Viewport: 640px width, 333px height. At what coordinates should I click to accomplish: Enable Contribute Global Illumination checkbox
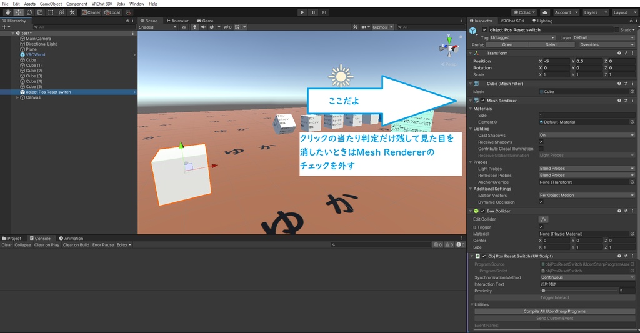(x=541, y=149)
